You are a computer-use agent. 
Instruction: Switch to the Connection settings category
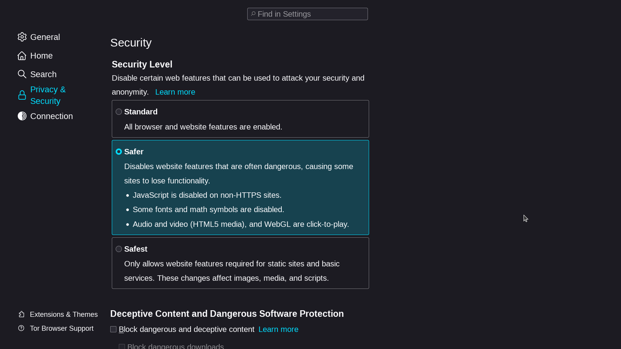tap(51, 116)
